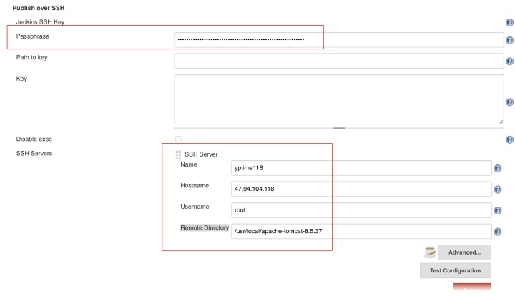
Task: Click Username field containing root
Action: (x=361, y=210)
